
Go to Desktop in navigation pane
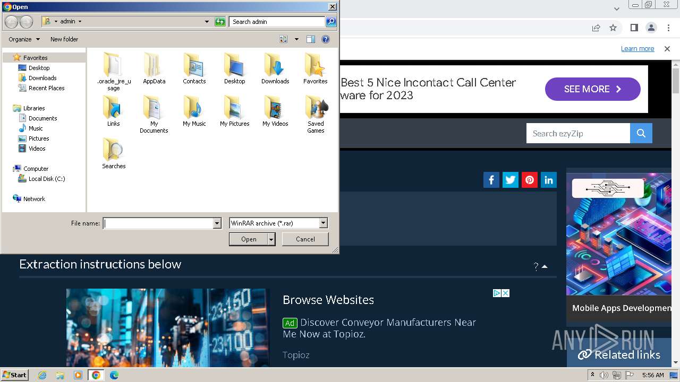point(39,68)
